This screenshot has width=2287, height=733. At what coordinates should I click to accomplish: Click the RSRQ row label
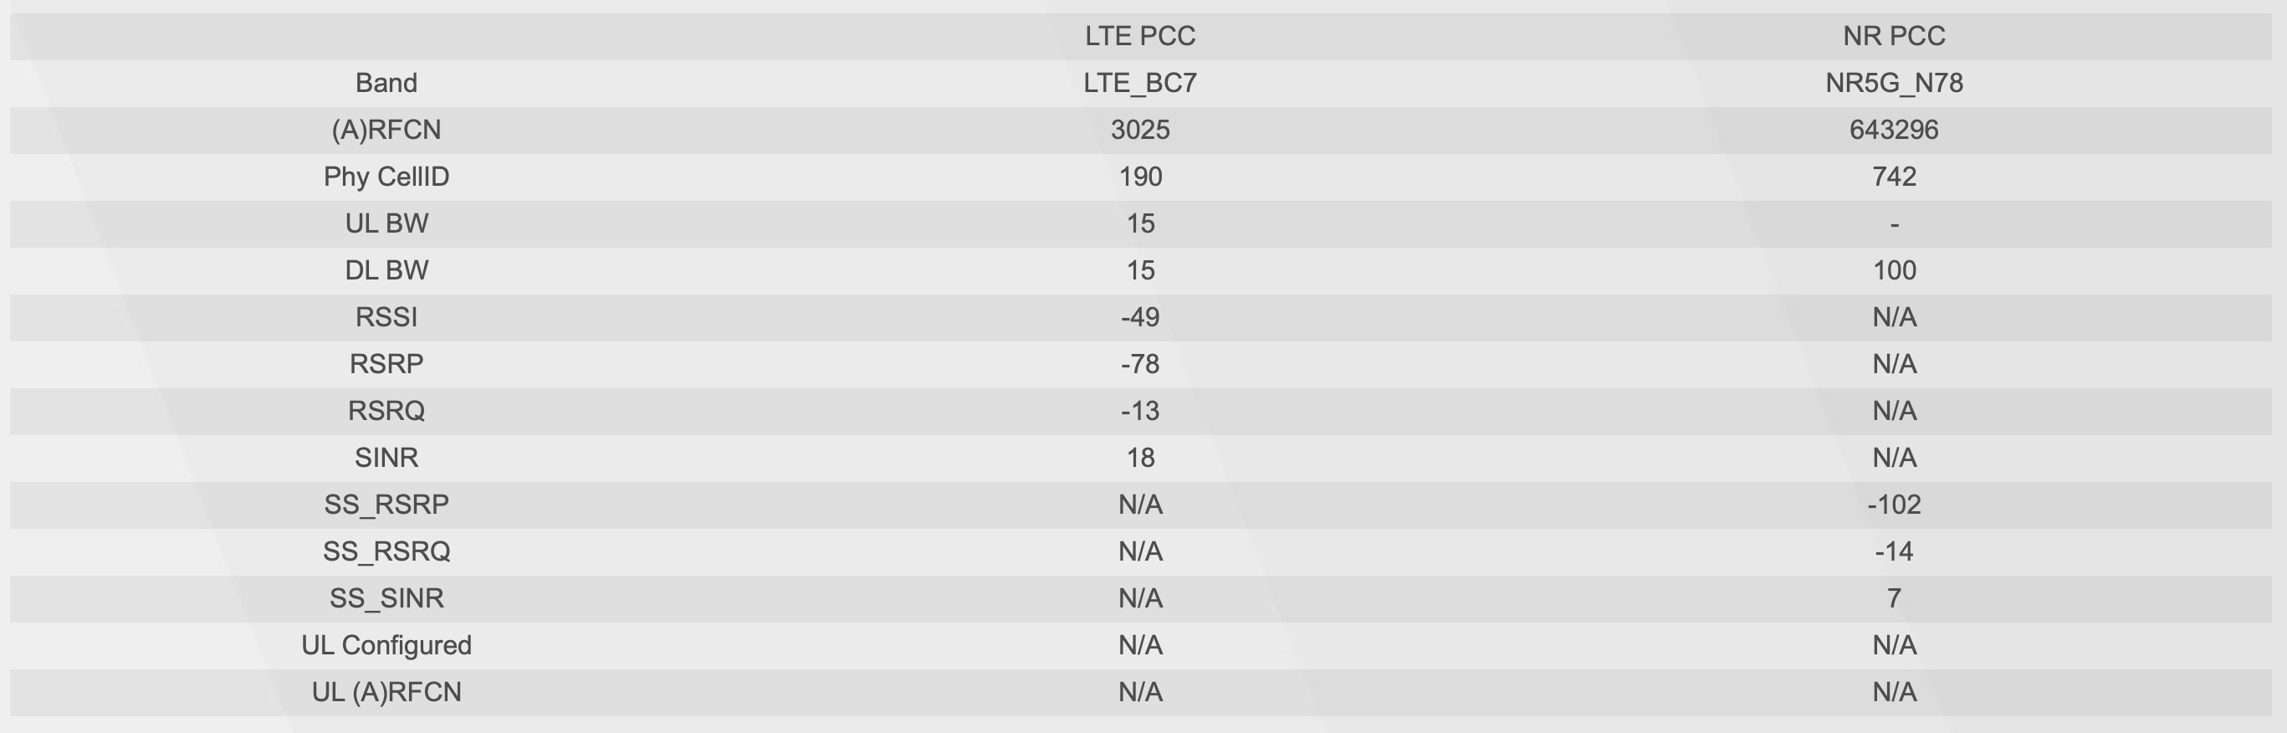[386, 412]
